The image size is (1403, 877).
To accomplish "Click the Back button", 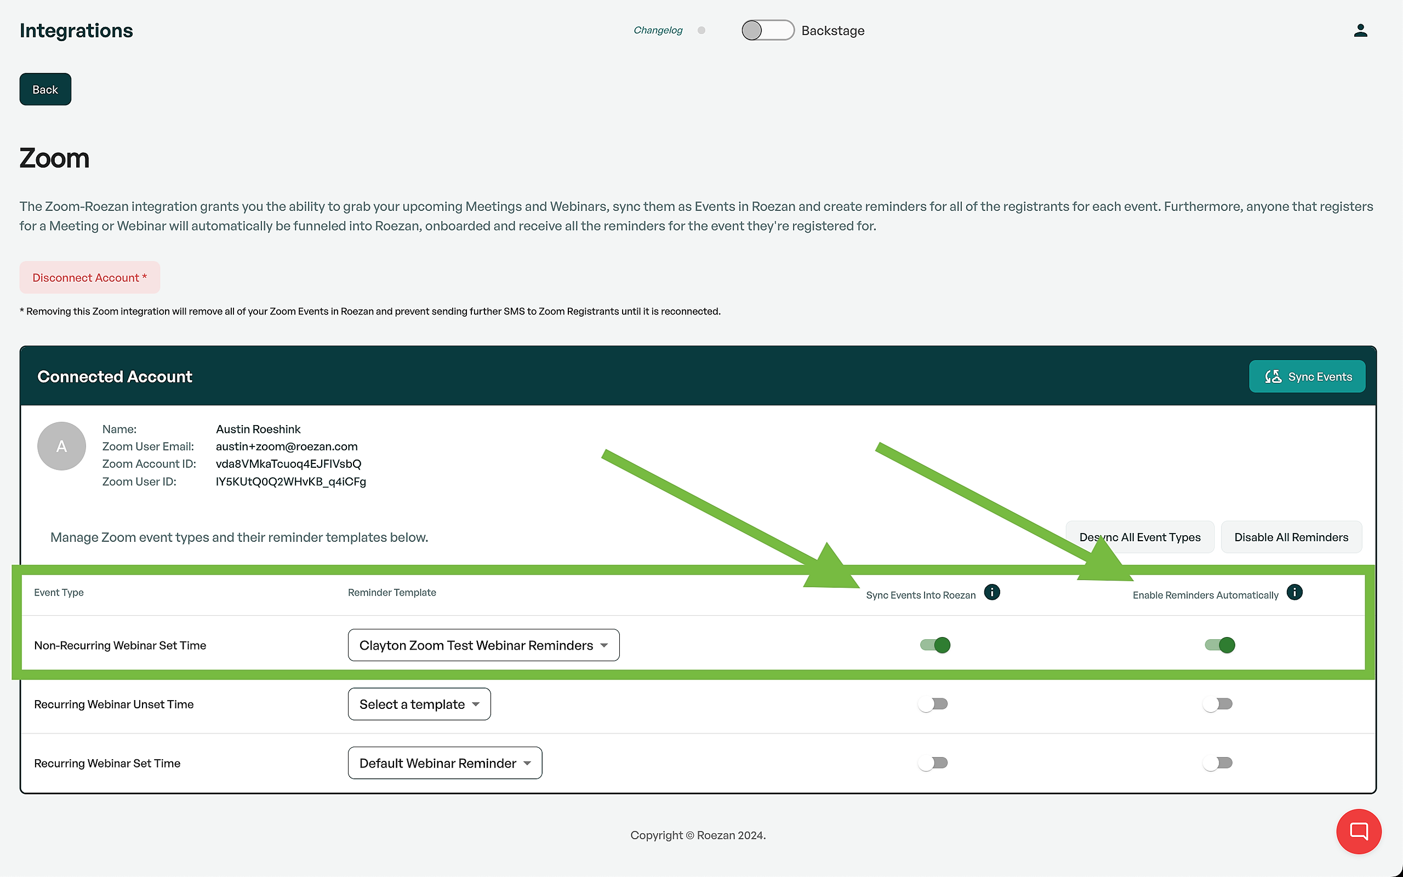I will 45,89.
